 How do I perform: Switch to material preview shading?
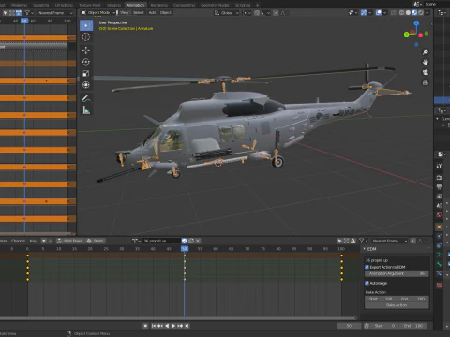[x=414, y=13]
